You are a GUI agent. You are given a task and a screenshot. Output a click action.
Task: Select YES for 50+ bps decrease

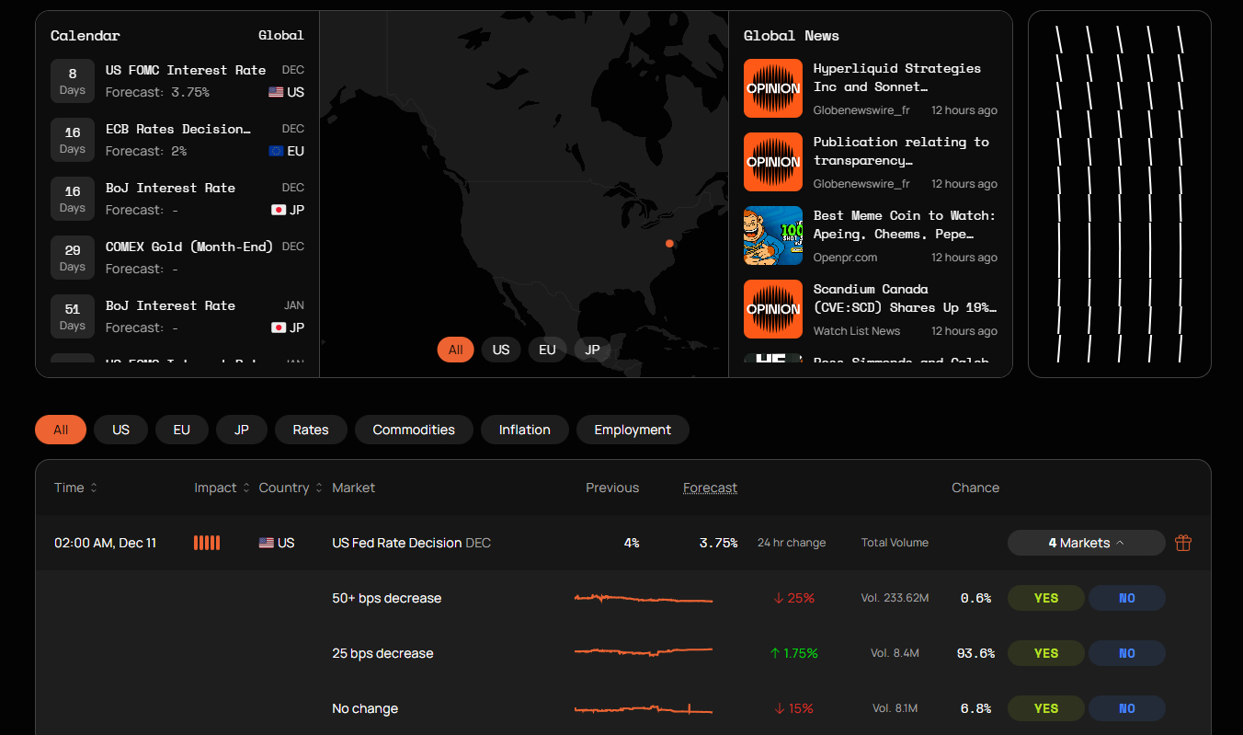coord(1046,598)
